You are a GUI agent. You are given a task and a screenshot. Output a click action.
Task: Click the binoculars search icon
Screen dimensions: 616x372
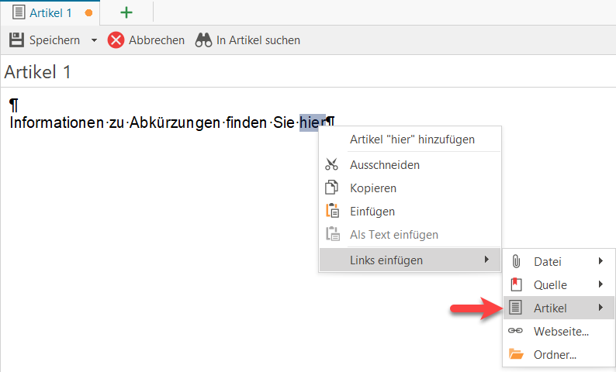click(204, 40)
